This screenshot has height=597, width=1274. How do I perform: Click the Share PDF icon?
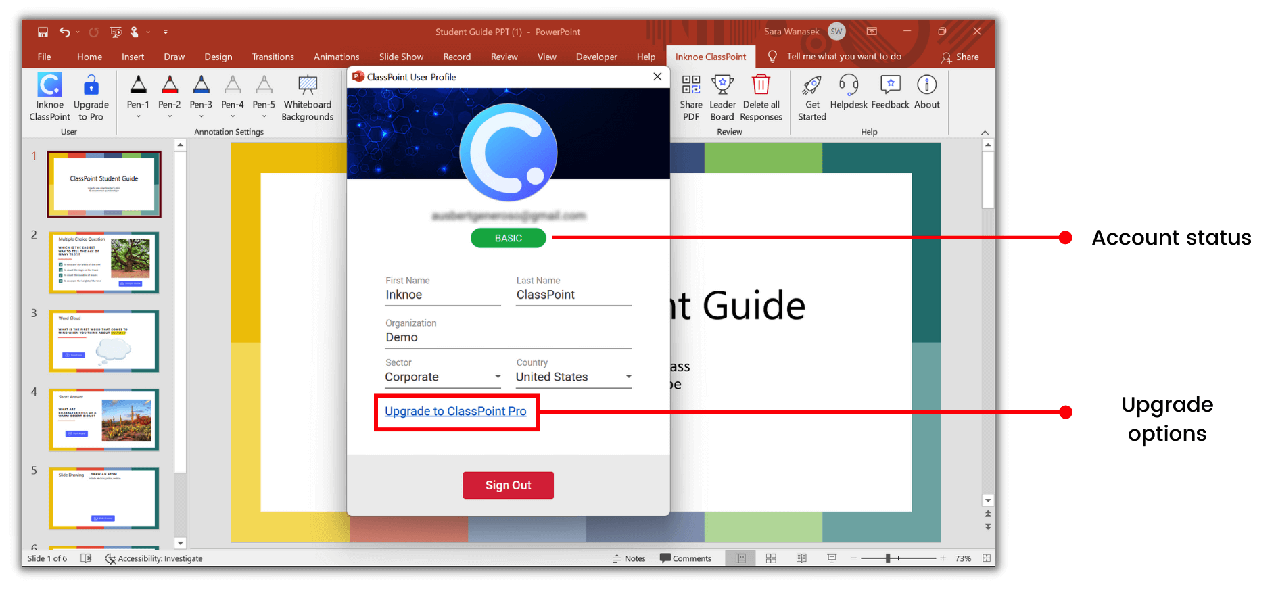tap(690, 86)
